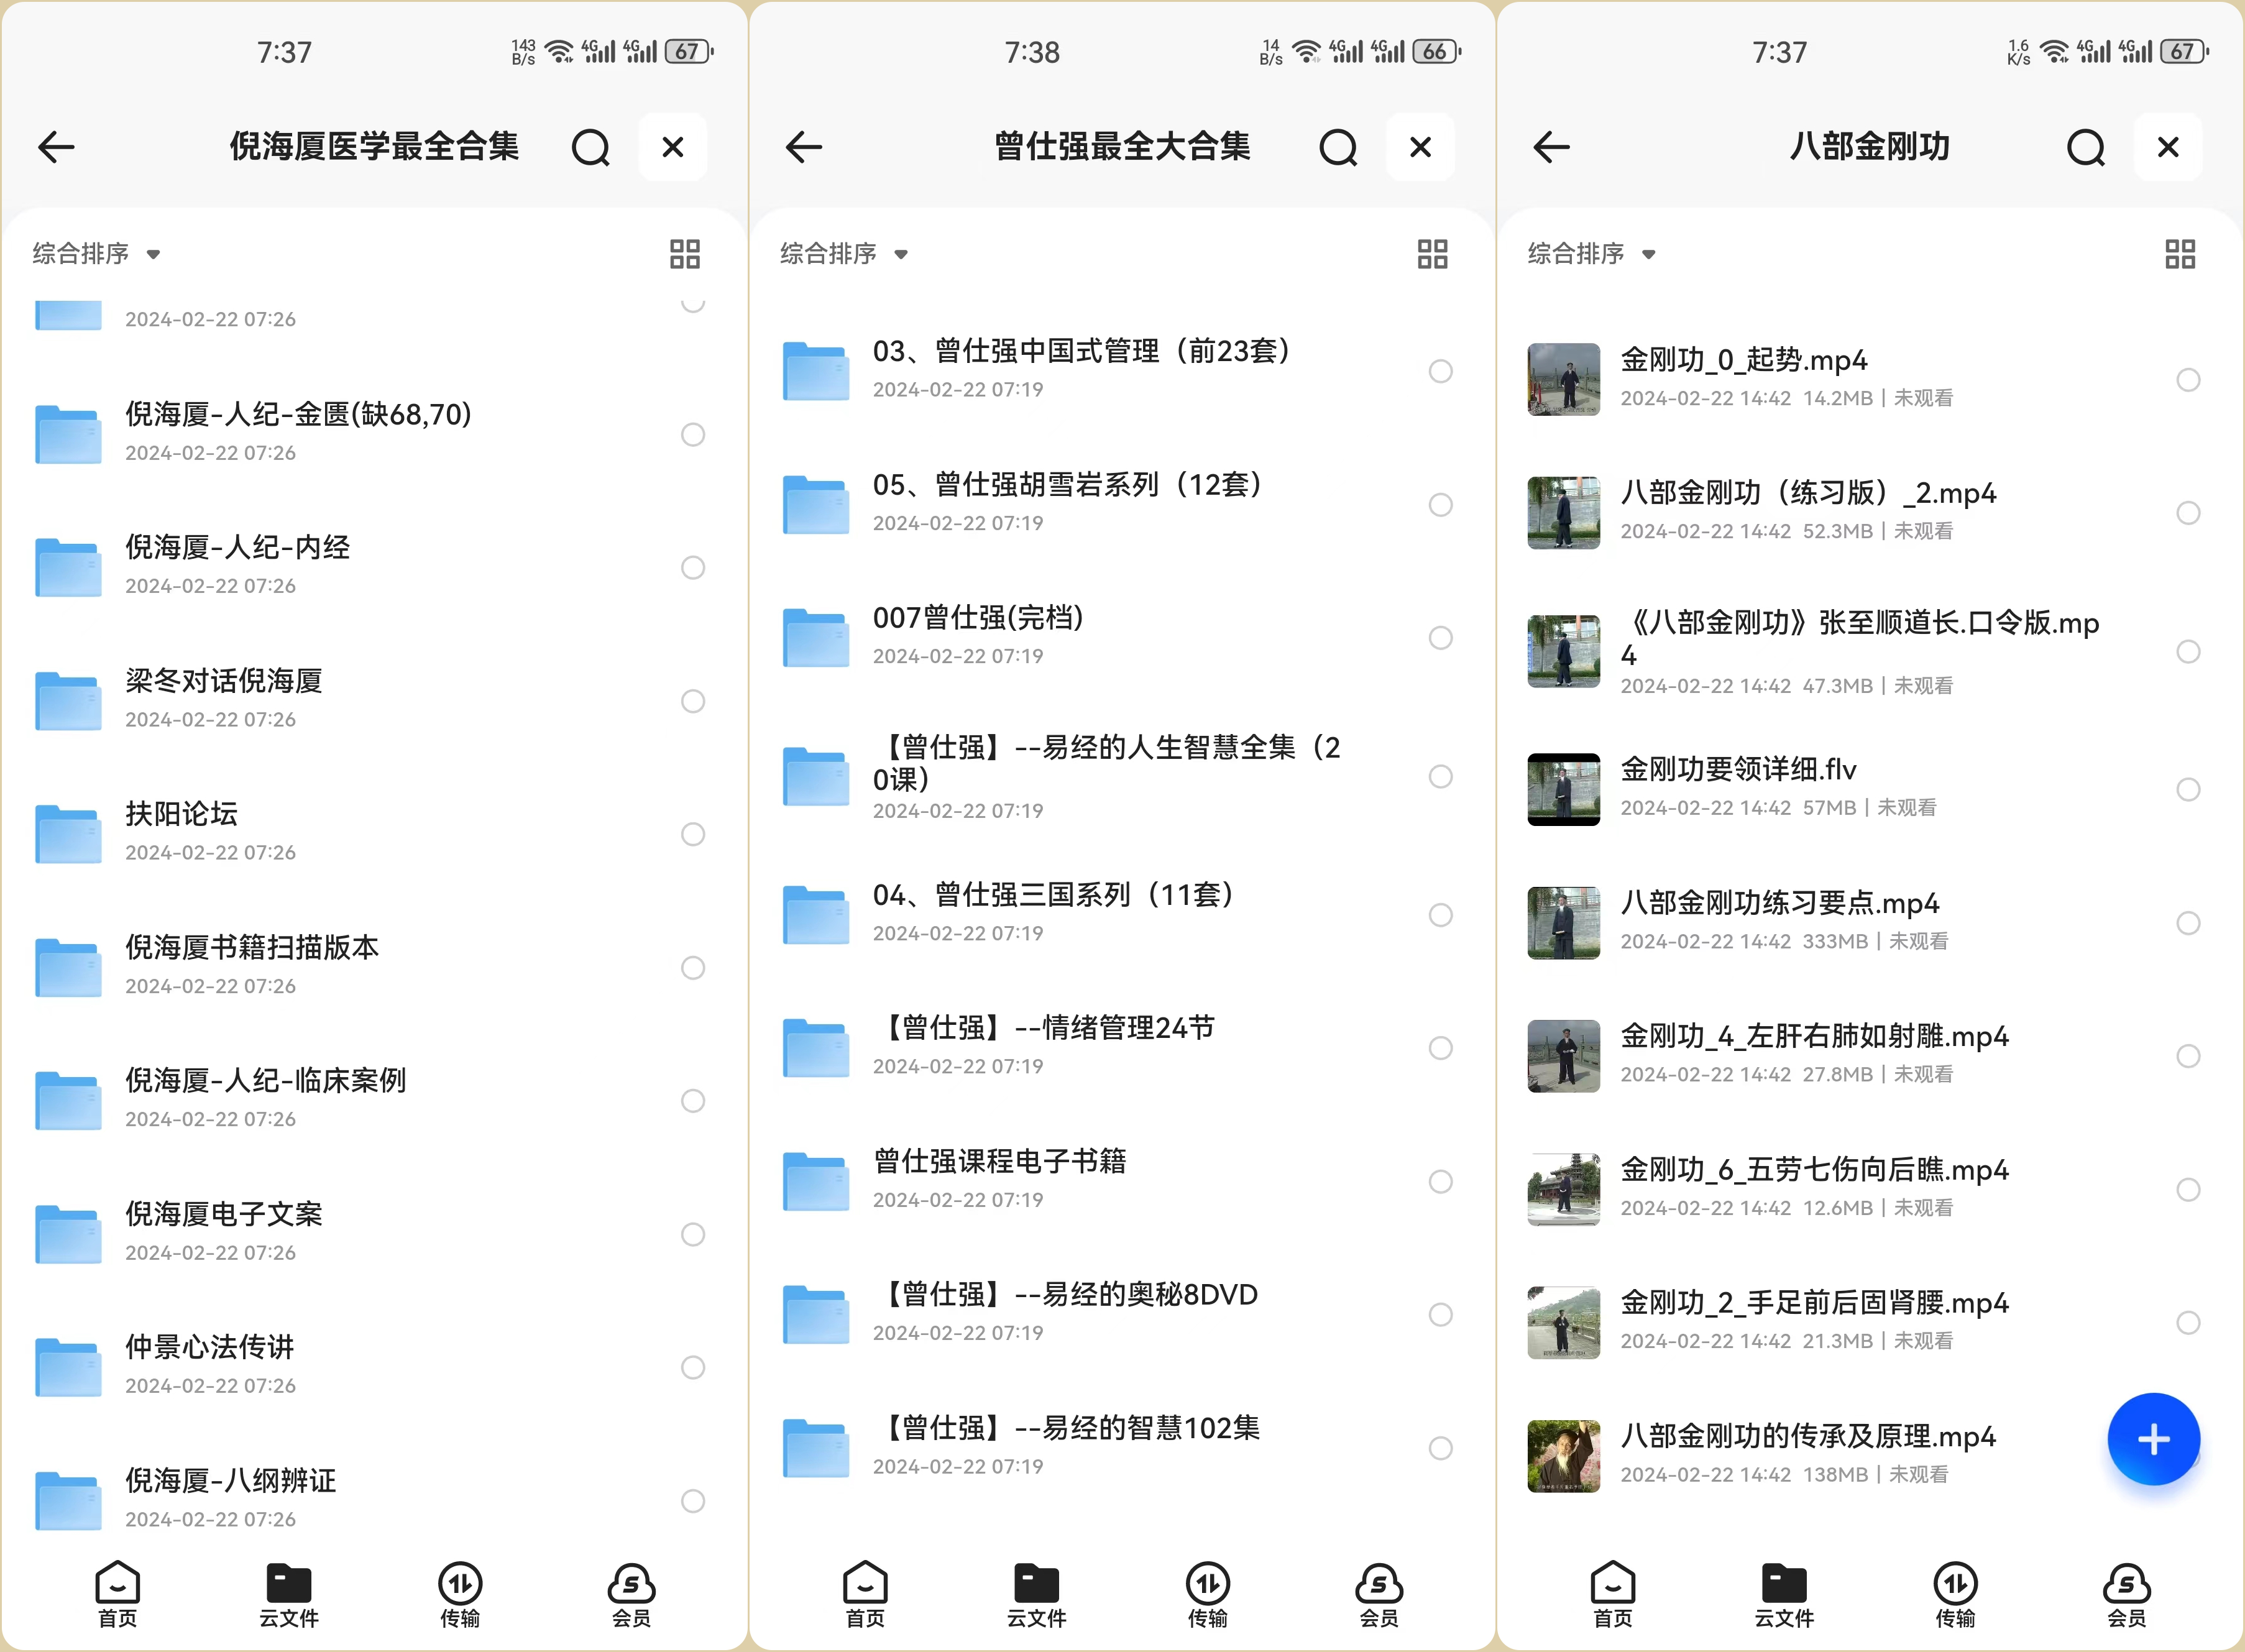Open 会员 tab in 倪海厦 panel
This screenshot has width=2245, height=1652.
coord(631,1595)
